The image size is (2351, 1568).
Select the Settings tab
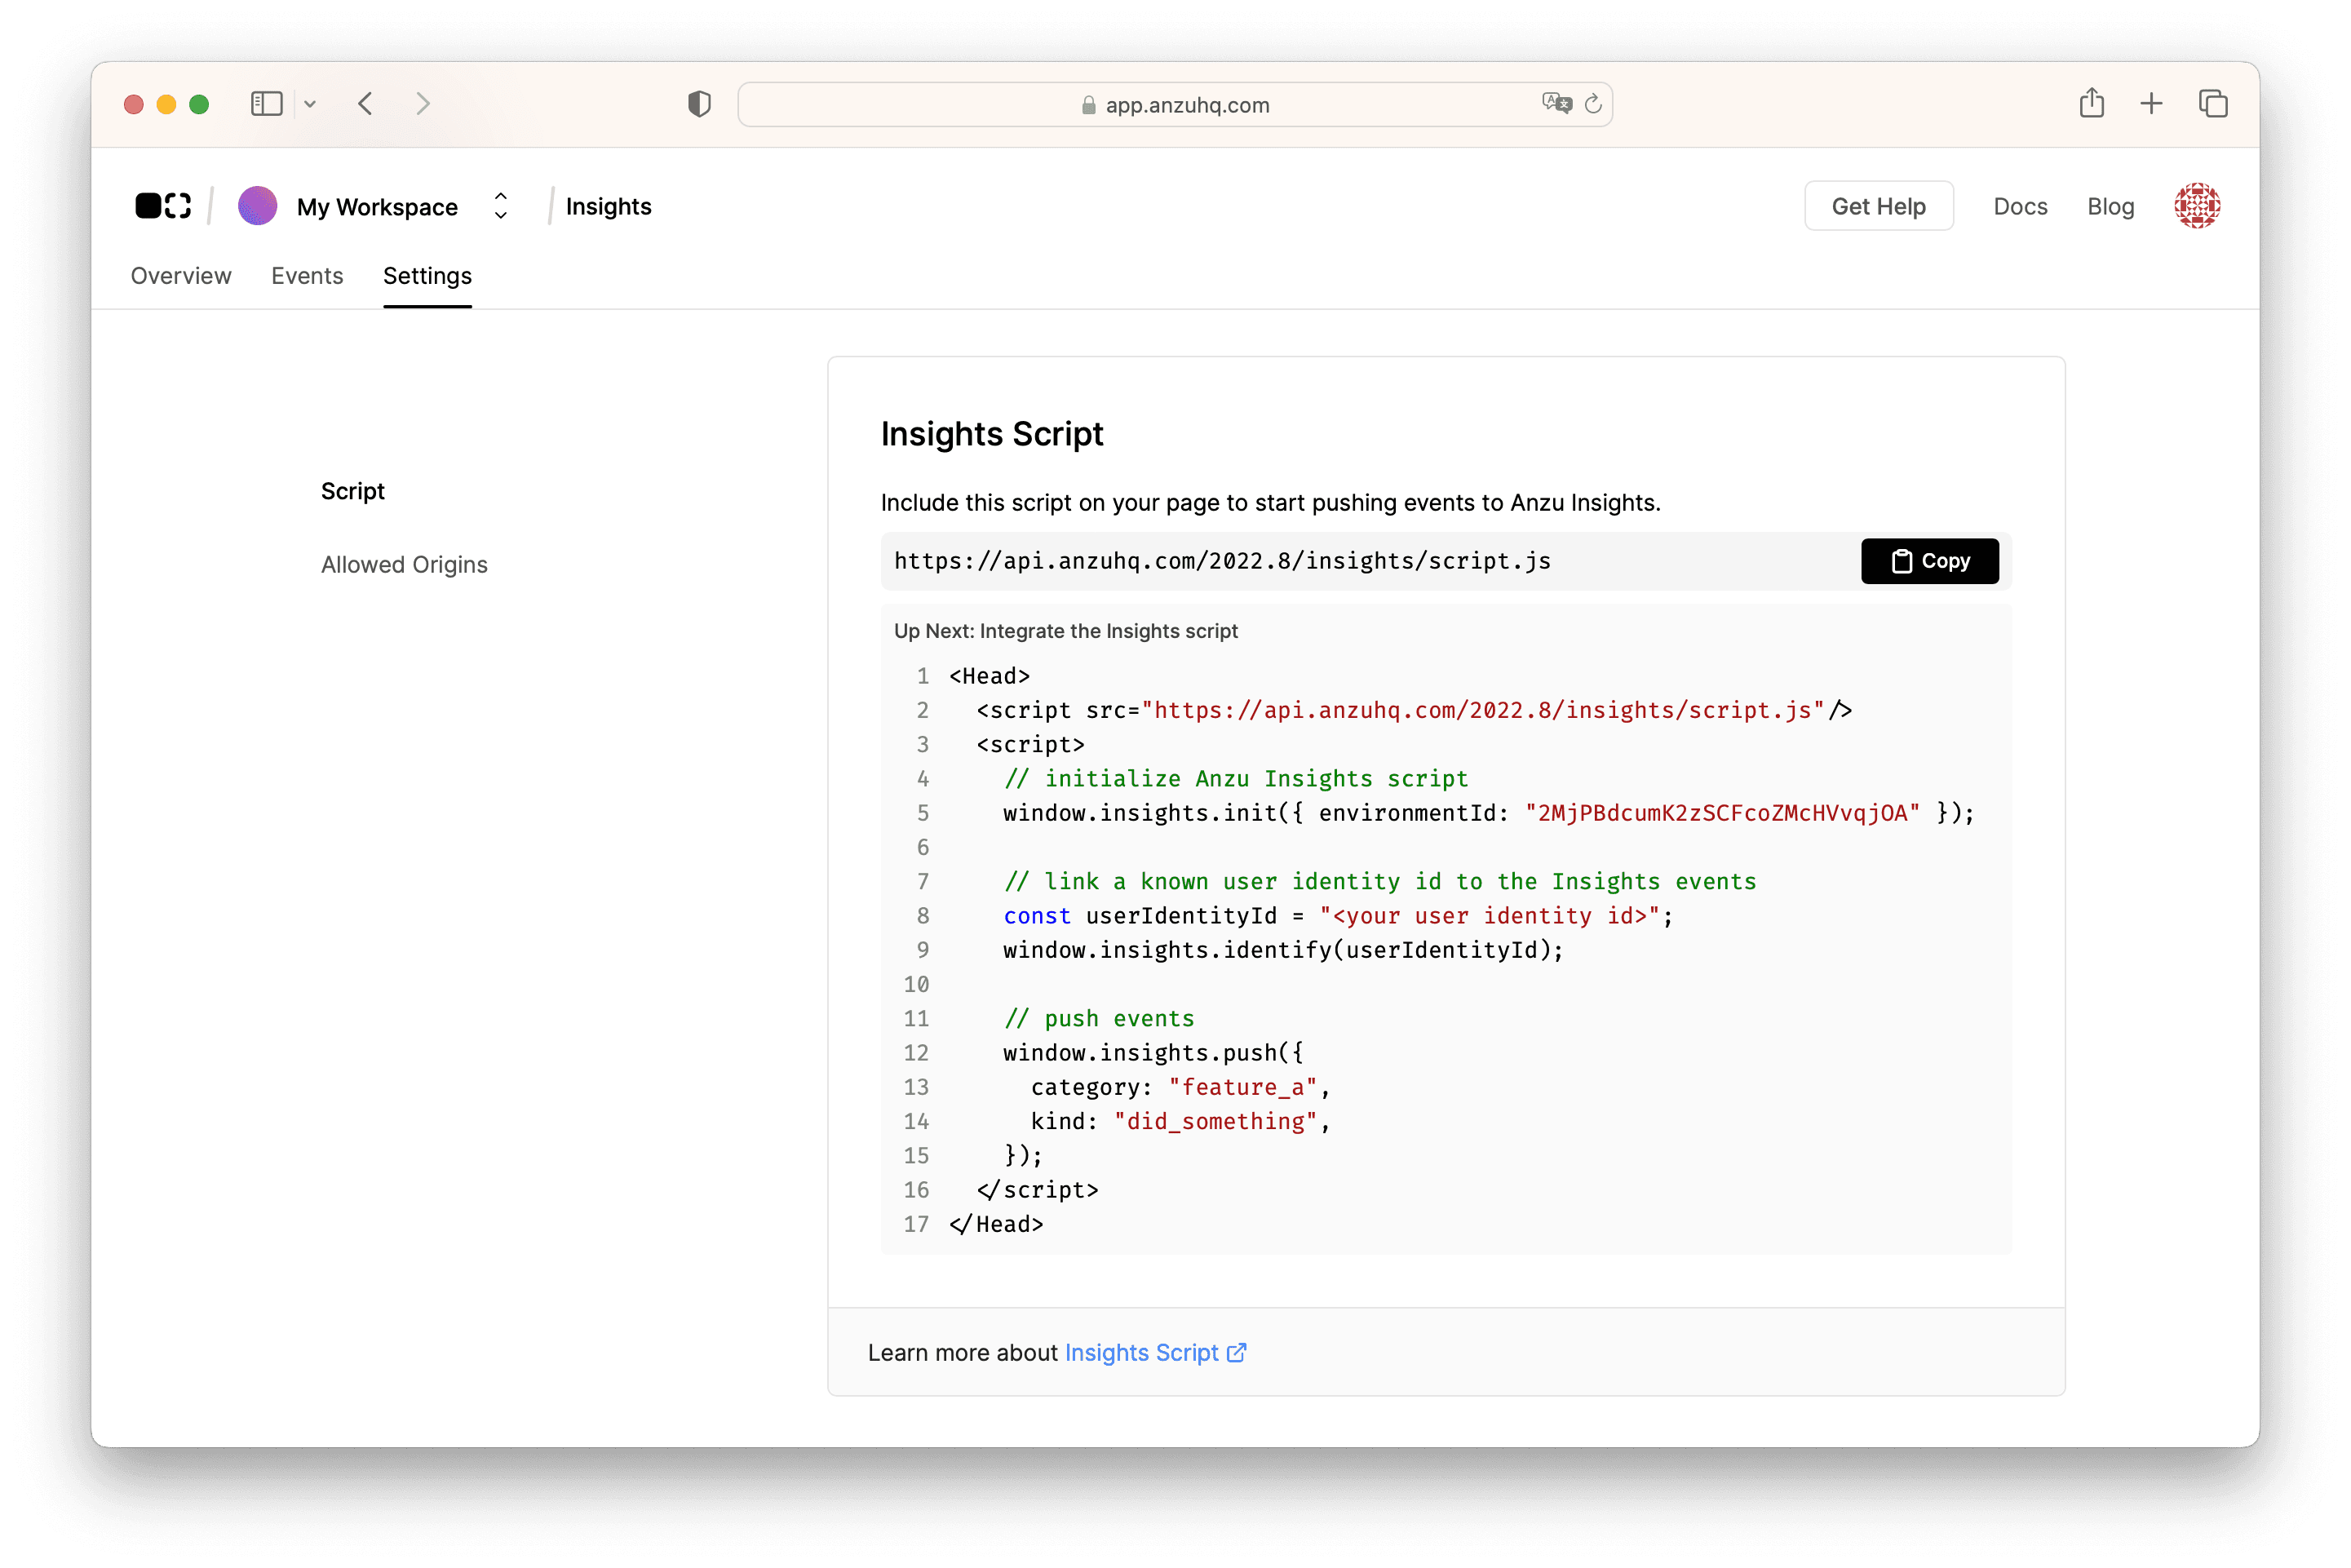point(427,276)
